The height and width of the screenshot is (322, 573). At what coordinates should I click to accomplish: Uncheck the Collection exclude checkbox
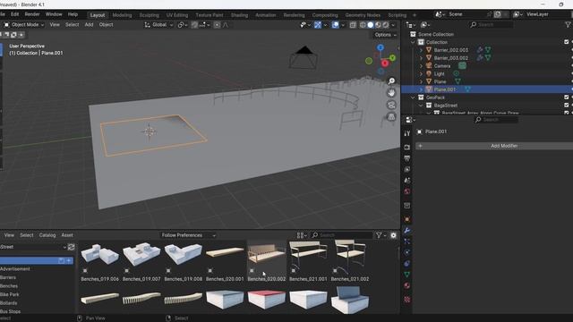tap(567, 42)
